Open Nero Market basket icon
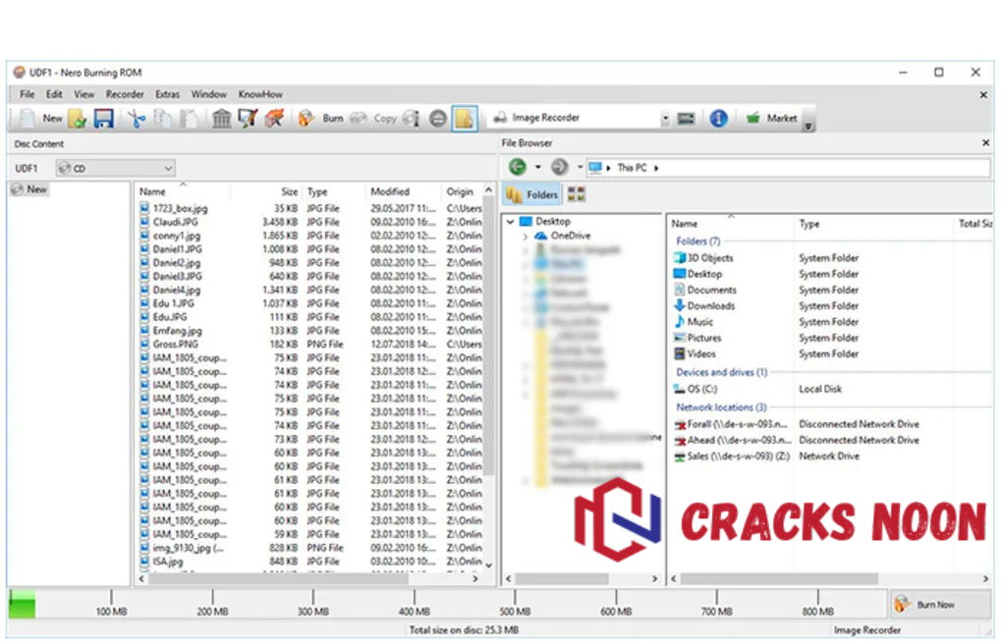1002x644 pixels. pyautogui.click(x=752, y=118)
